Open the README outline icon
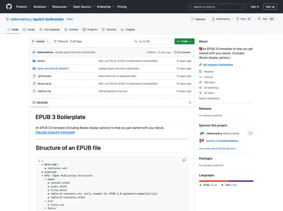Screen dimensions: 283x211 (x=190, y=103)
